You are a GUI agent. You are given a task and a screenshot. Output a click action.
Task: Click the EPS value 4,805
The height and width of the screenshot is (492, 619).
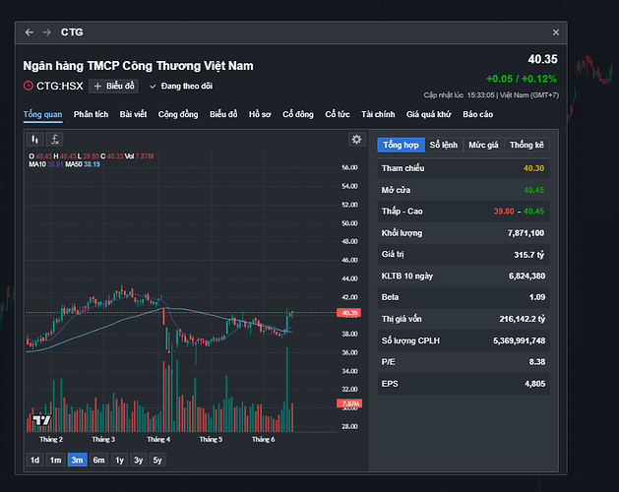click(535, 384)
